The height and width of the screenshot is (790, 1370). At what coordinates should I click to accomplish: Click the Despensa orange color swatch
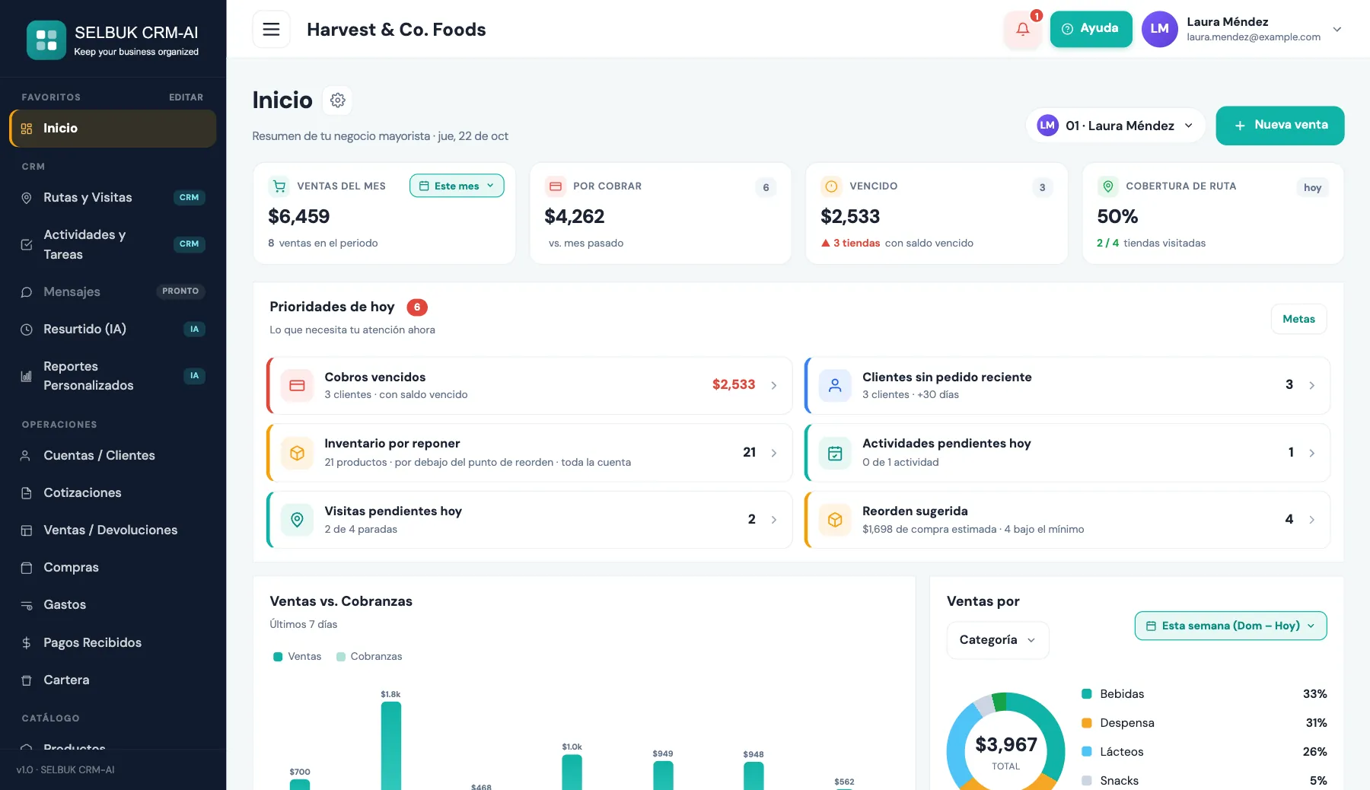(1087, 723)
